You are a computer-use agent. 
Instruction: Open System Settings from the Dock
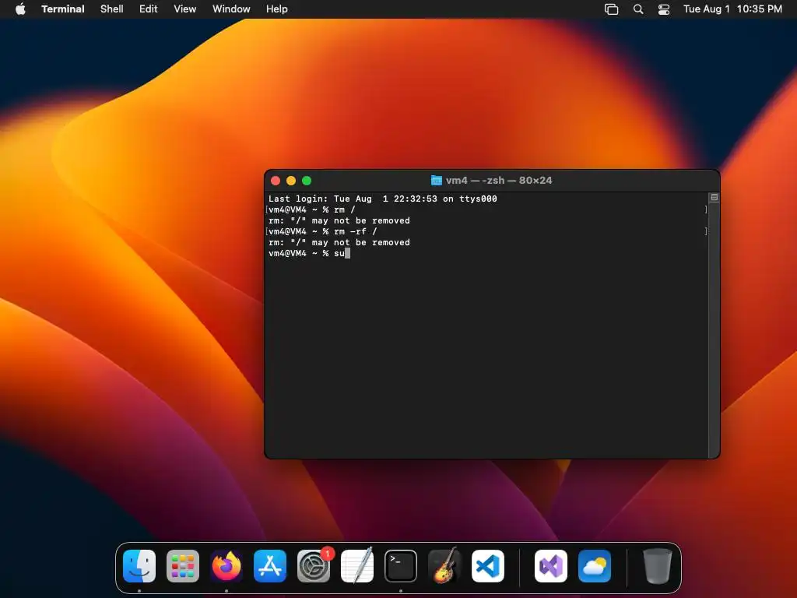314,566
